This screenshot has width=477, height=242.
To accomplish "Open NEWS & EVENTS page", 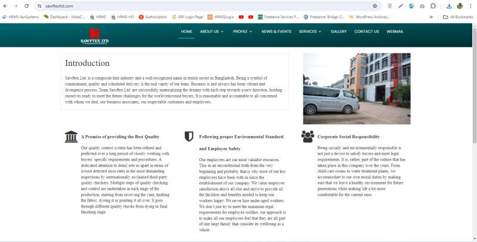I will coord(276,32).
